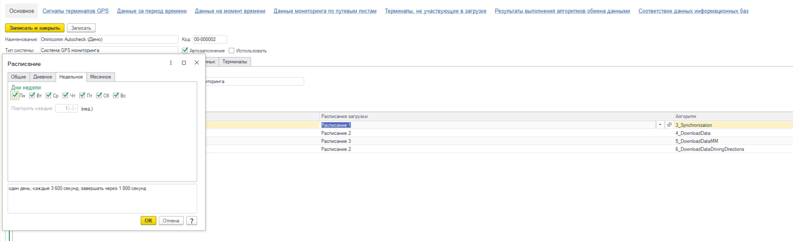Open Данные мониторинга по путевым листам
793x241 pixels.
(325, 11)
